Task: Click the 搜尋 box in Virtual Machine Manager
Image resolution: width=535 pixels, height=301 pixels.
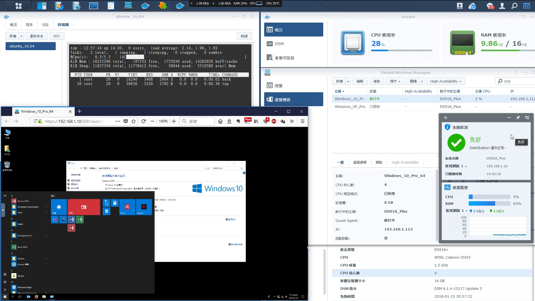Action: pos(515,81)
